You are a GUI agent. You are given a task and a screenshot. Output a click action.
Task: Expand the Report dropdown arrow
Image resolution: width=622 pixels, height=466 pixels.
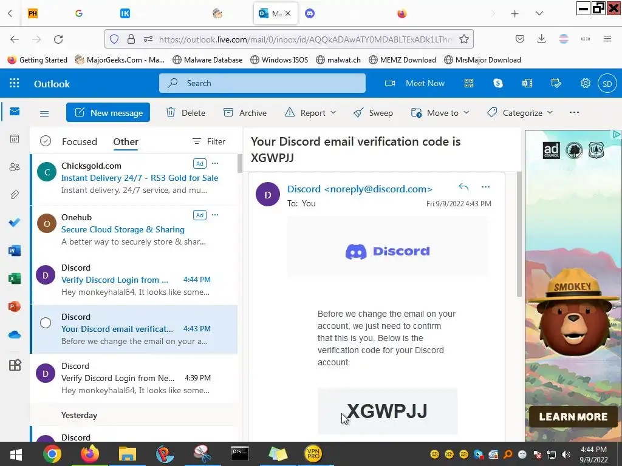pos(333,113)
